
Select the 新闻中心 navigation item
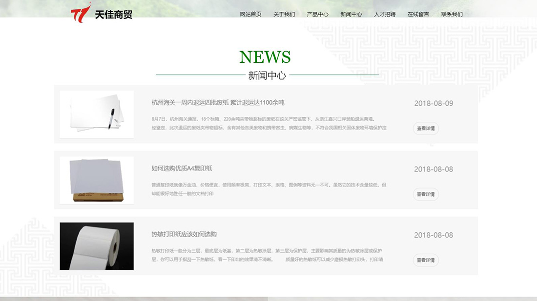click(351, 14)
